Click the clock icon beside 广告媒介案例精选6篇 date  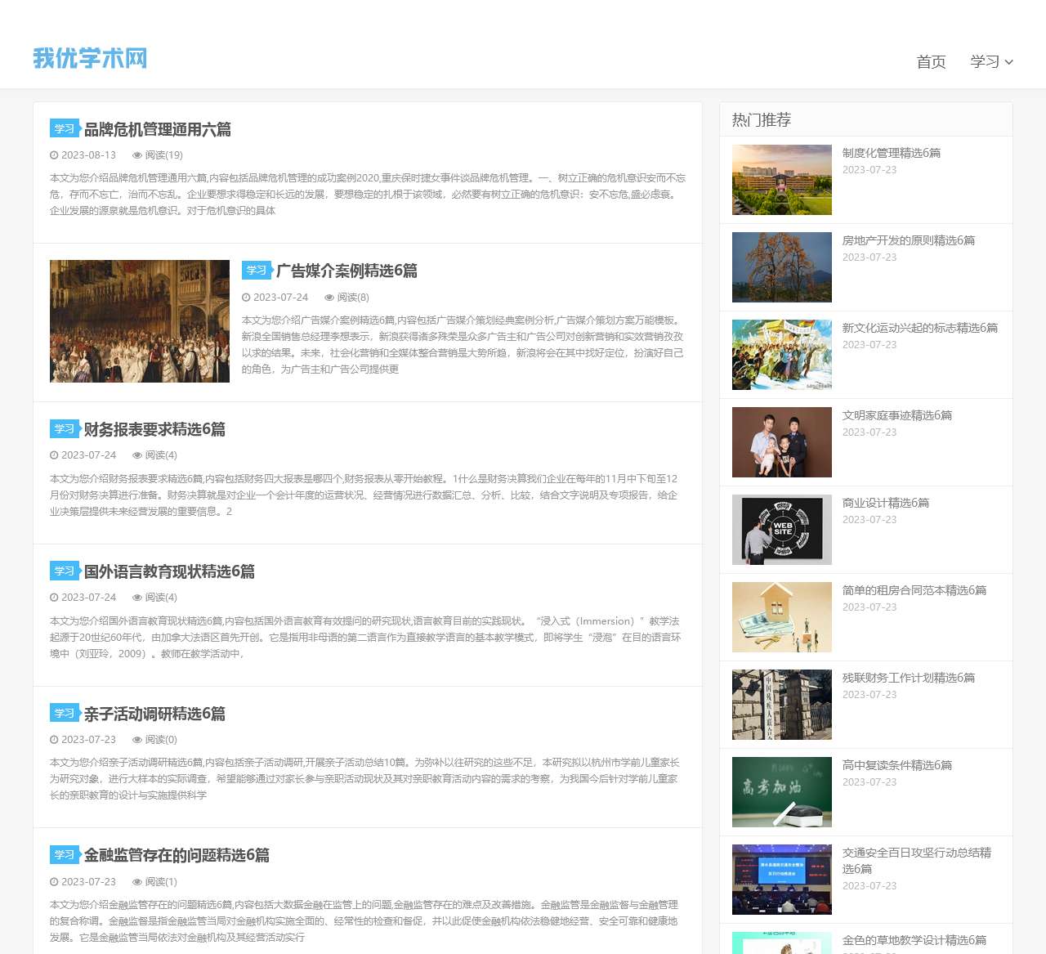[x=245, y=298]
